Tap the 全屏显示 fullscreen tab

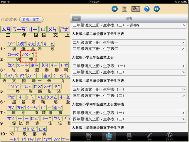click(x=169, y=136)
